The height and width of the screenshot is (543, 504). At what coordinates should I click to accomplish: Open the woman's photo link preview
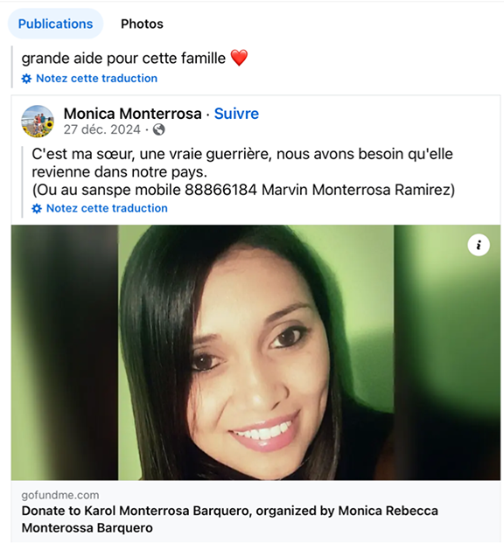(255, 352)
